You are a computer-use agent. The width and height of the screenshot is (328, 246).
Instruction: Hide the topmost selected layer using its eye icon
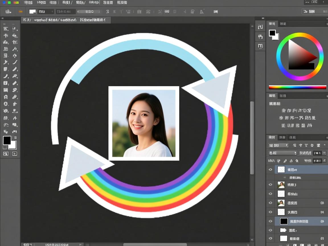270,170
